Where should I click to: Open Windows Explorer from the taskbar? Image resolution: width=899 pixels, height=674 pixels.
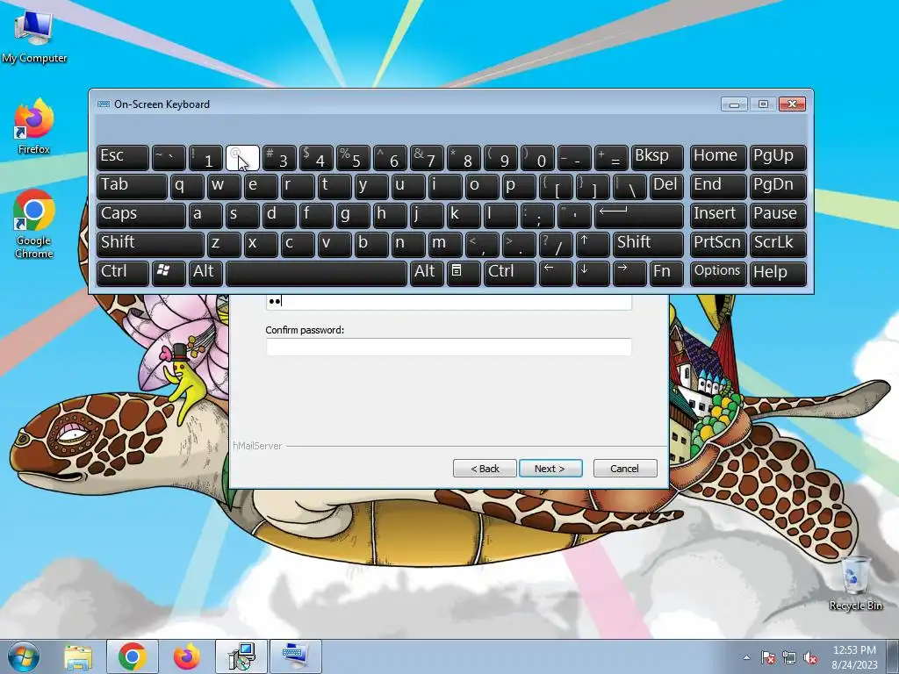pyautogui.click(x=78, y=656)
